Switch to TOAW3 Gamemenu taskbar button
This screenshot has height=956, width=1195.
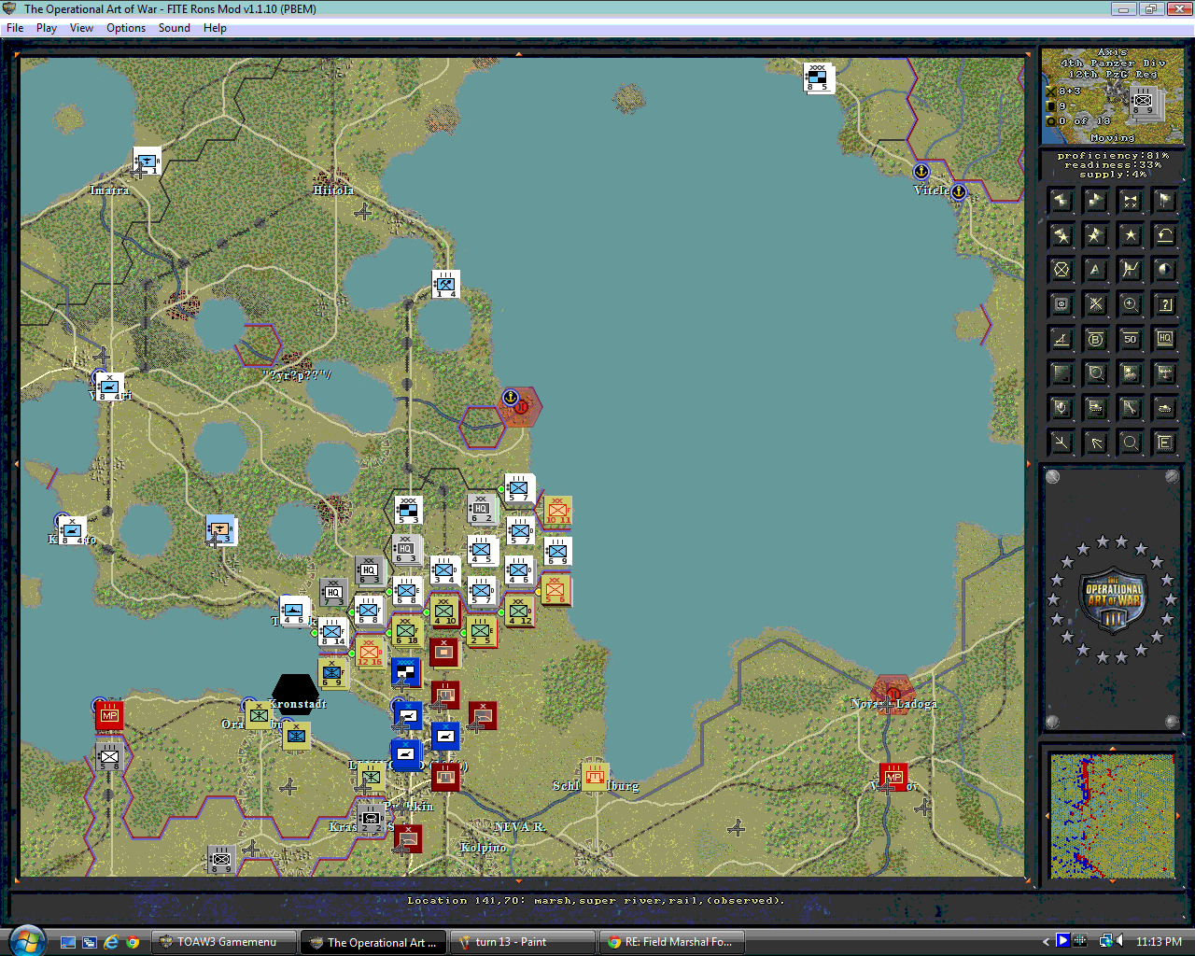coord(225,942)
